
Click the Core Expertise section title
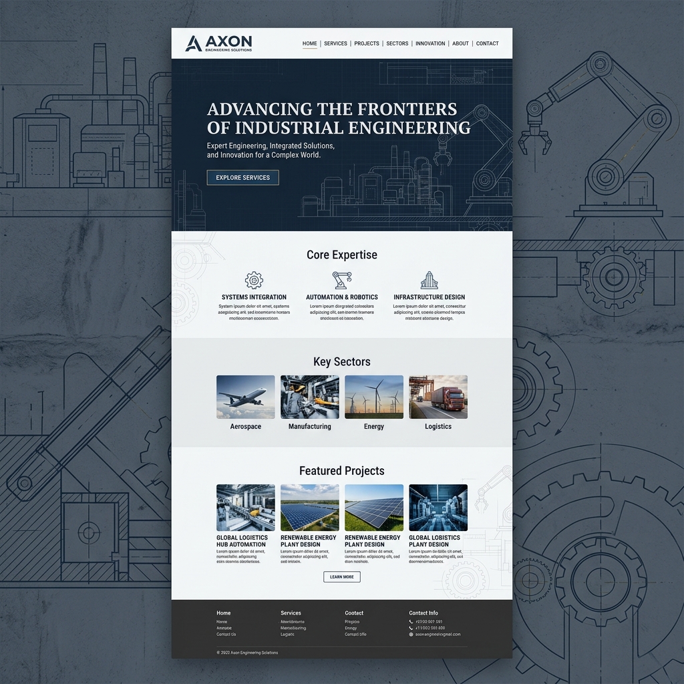pos(342,254)
